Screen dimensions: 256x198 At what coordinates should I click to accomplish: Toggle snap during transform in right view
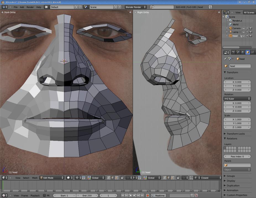pyautogui.click(x=191, y=178)
